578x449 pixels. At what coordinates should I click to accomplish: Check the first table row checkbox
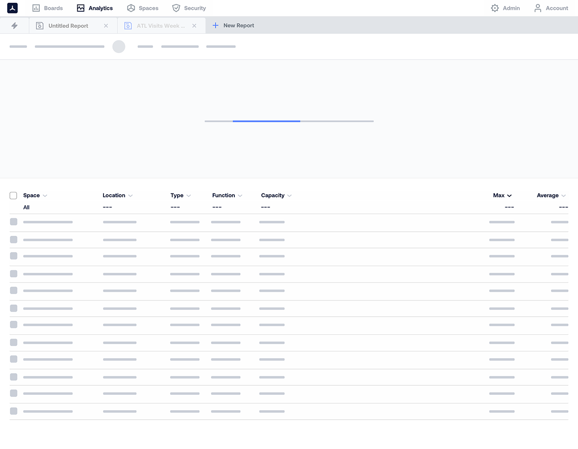coord(14,222)
